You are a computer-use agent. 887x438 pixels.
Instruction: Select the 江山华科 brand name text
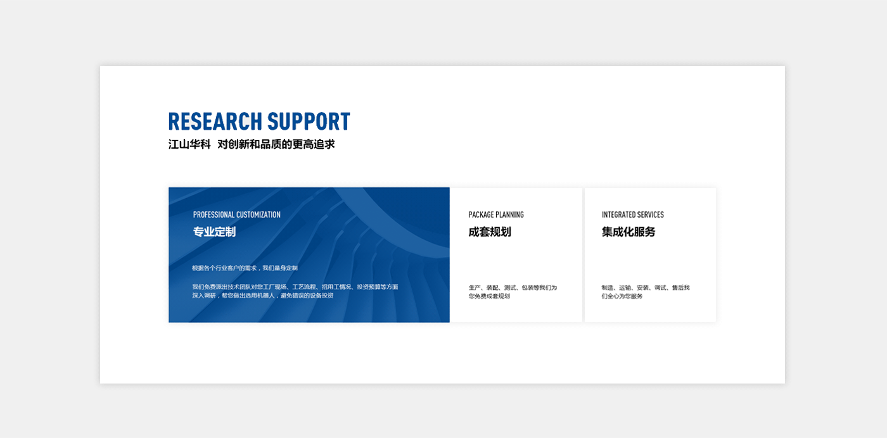click(x=189, y=144)
